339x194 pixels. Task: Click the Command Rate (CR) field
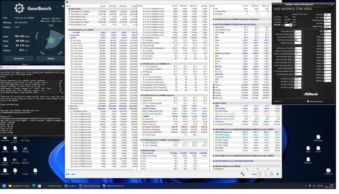[298, 43]
